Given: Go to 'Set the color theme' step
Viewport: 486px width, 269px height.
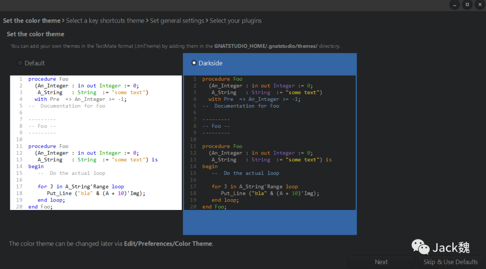Looking at the screenshot, I should [x=31, y=21].
